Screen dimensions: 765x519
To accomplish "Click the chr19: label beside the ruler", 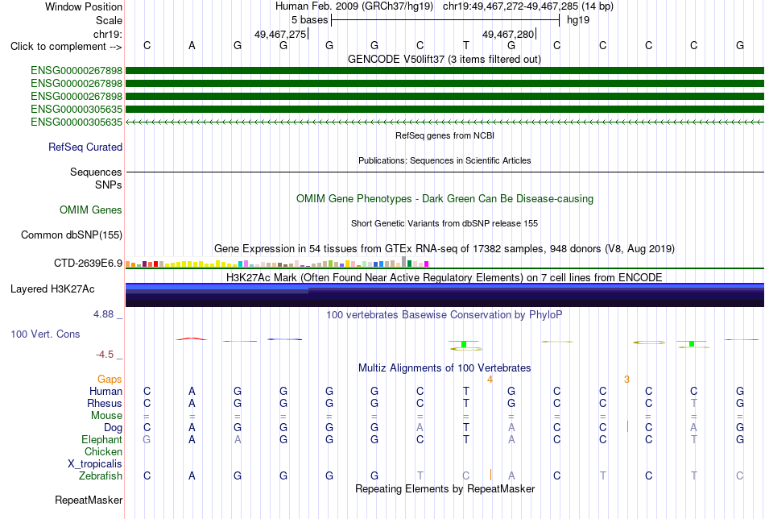I will point(107,34).
